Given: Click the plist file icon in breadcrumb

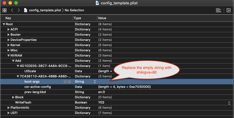Looking at the screenshot, I should (26, 10).
